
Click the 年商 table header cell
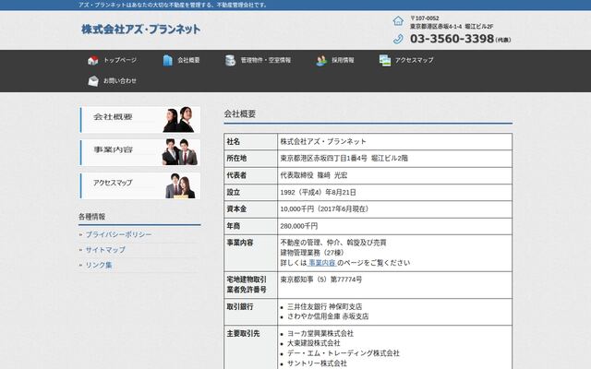(x=250, y=226)
